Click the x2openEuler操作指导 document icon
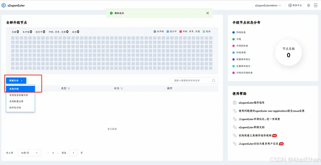 [235, 103]
